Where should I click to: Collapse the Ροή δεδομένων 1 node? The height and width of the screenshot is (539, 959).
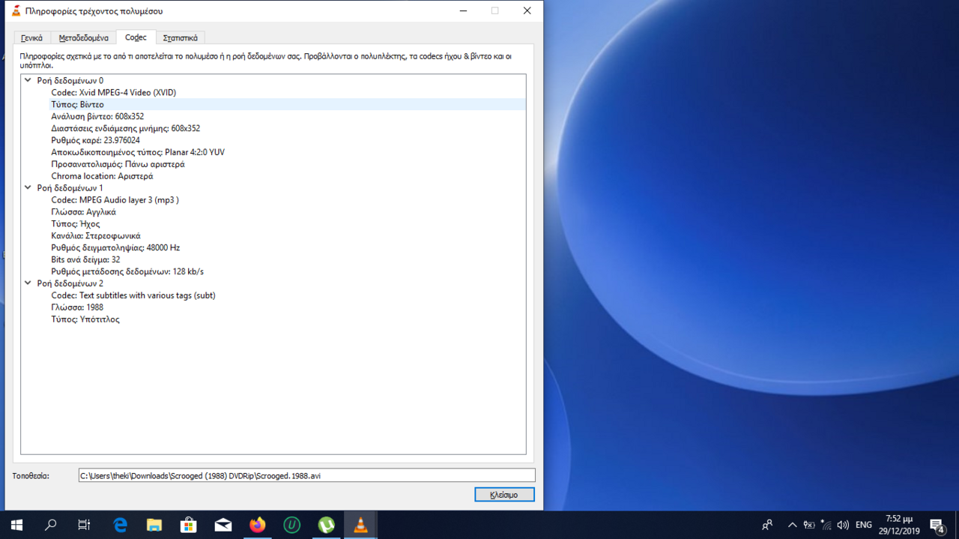coord(28,188)
